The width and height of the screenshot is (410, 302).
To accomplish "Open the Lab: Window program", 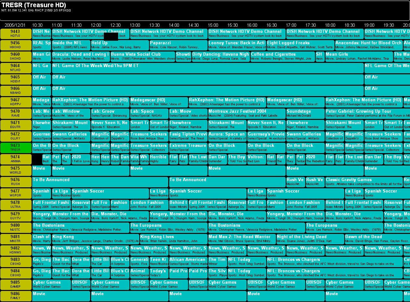I will coord(71,113).
